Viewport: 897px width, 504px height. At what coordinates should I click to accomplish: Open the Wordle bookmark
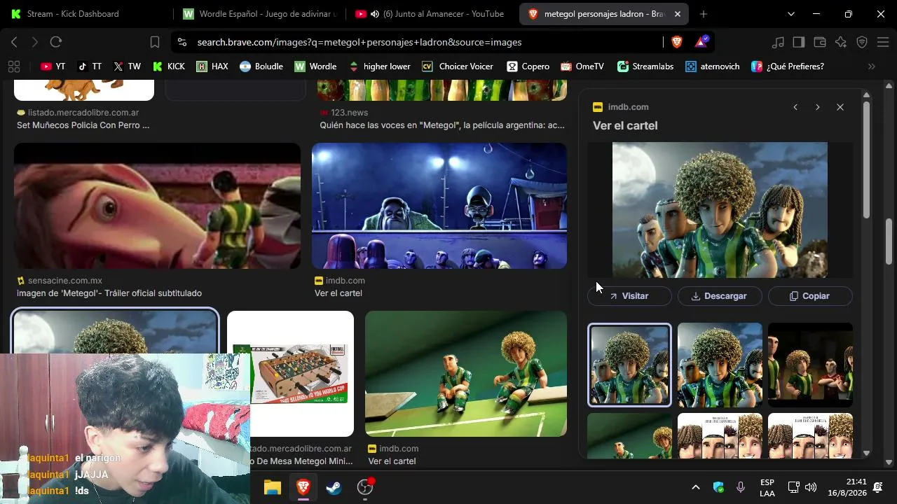(315, 66)
